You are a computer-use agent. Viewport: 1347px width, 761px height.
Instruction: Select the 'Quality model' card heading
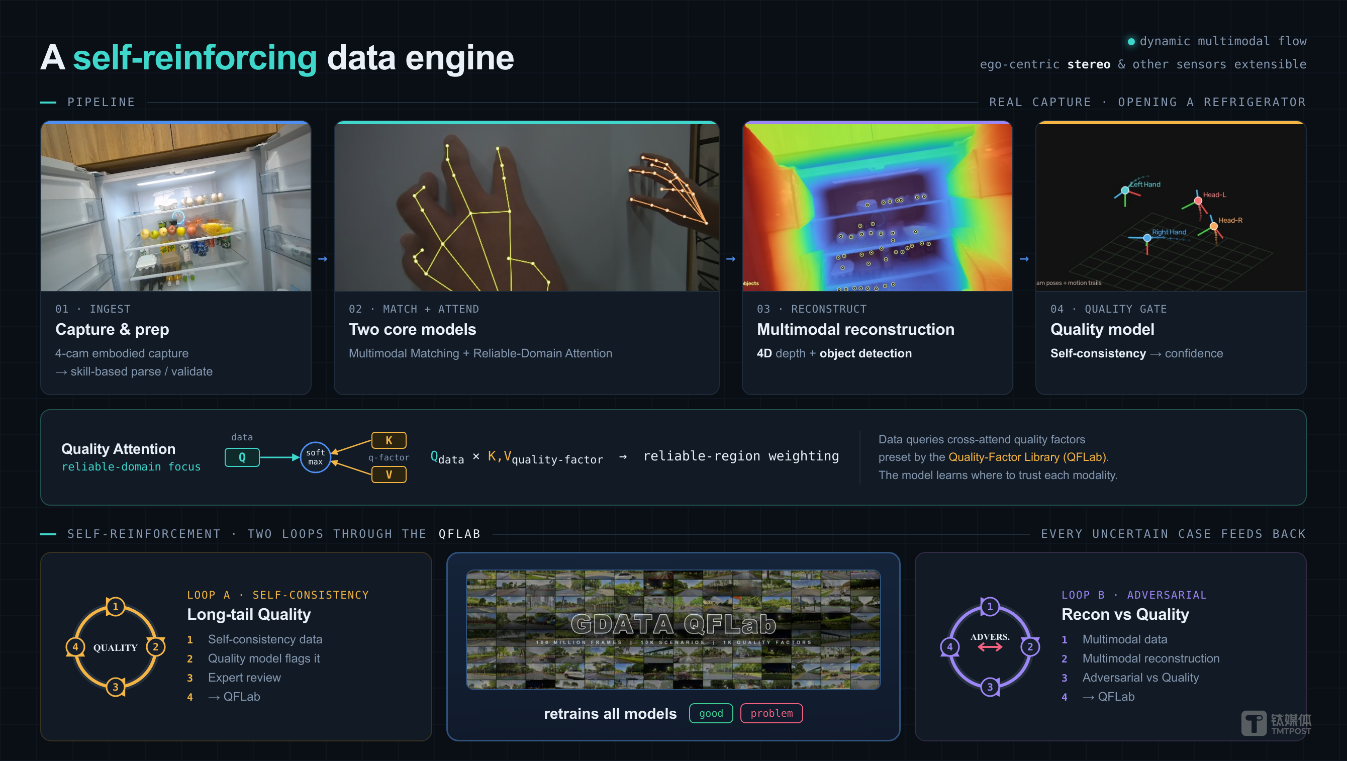[x=1102, y=330]
